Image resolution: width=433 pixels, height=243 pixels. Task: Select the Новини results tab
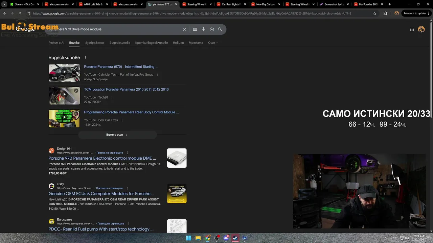[178, 43]
